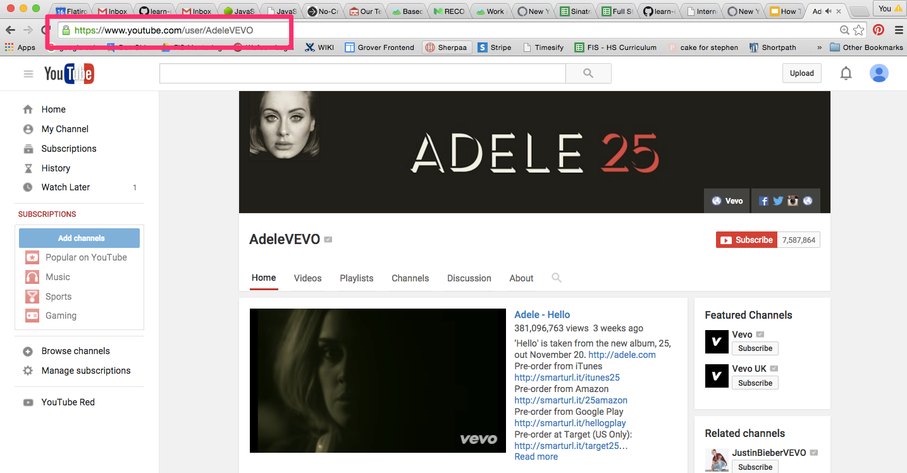Viewport: 907px width, 473px height.
Task: Open the Chrome menu
Action: coord(899,30)
